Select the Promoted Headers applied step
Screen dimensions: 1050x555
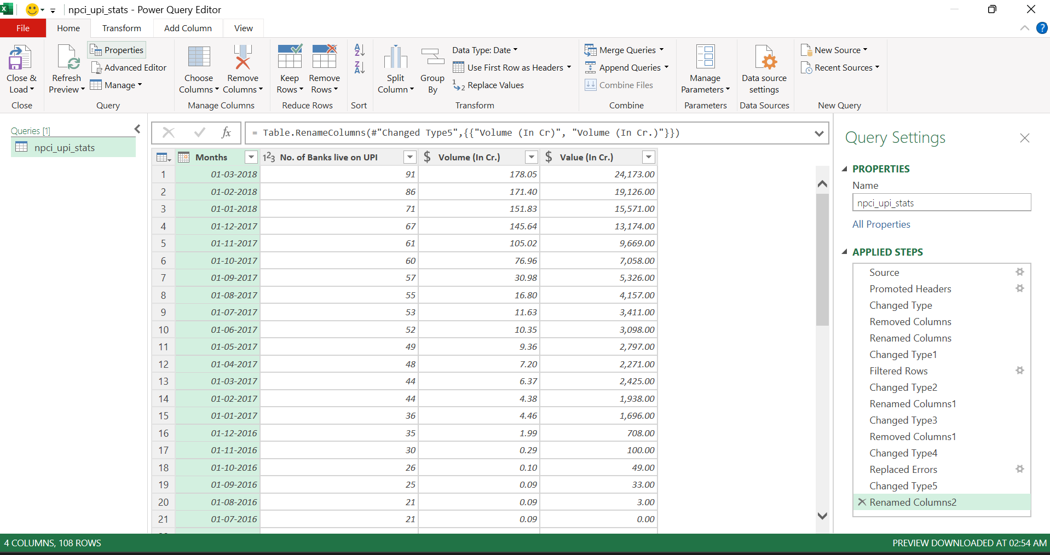point(910,288)
